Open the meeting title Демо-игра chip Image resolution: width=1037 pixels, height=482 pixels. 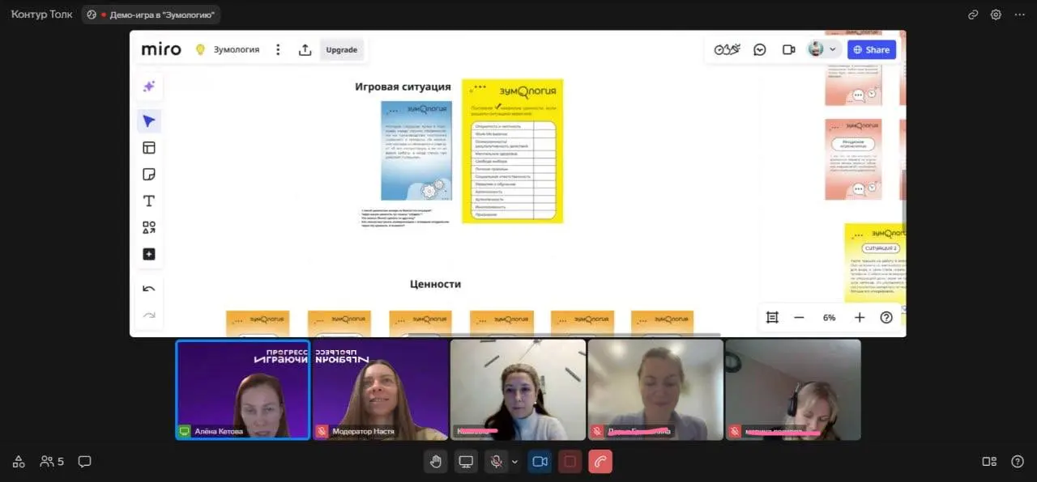(x=151, y=15)
